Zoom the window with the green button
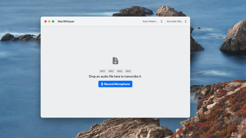246x138 pixels. click(x=53, y=21)
